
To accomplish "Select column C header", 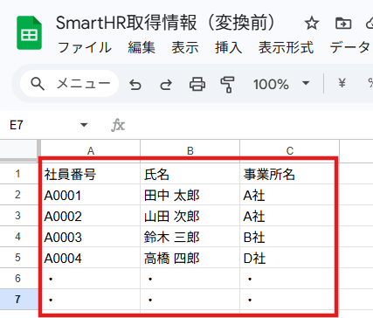I will pyautogui.click(x=290, y=151).
